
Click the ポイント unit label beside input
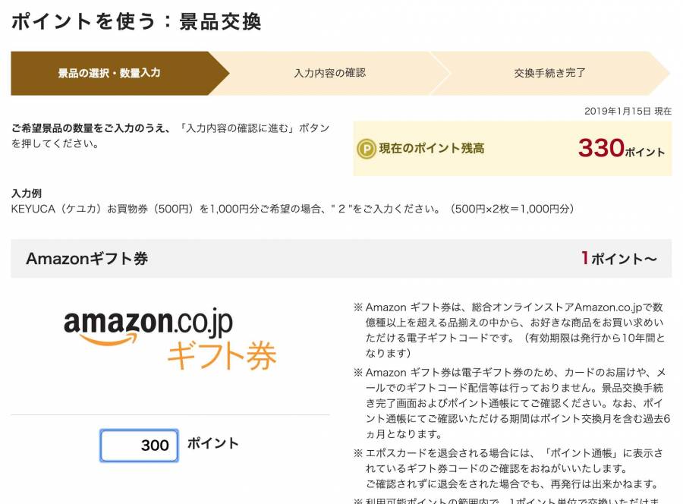[213, 443]
